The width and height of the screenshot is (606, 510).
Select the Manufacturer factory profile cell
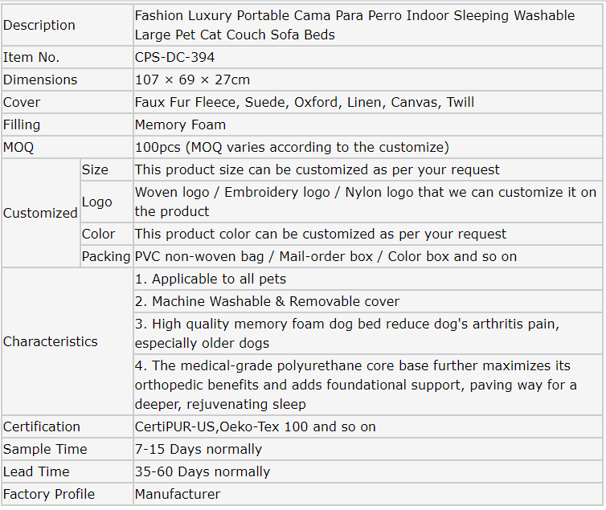(178, 494)
